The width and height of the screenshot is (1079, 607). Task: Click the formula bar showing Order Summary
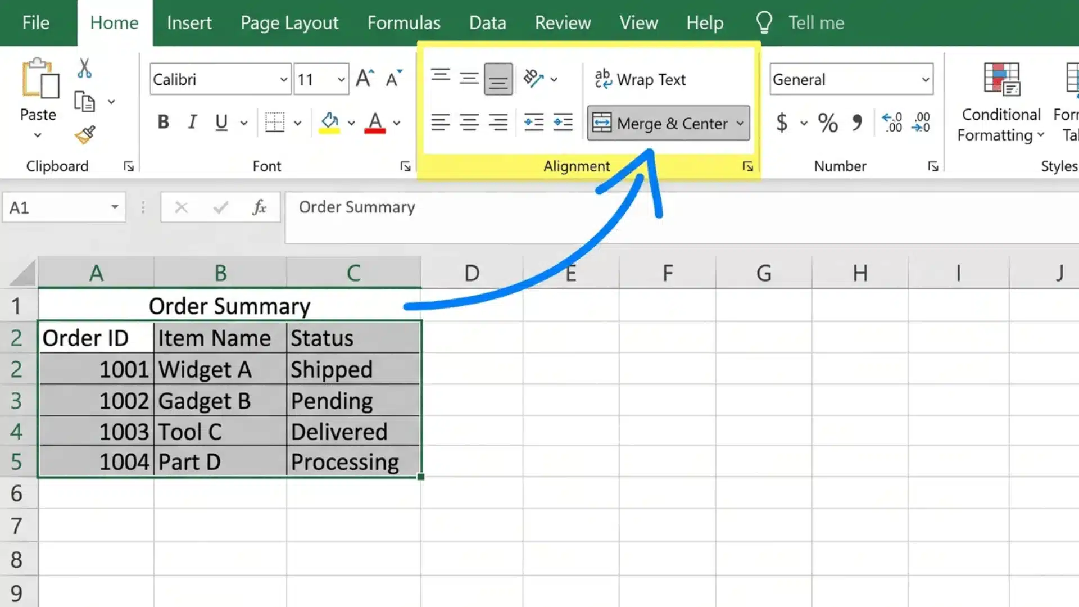pos(682,218)
